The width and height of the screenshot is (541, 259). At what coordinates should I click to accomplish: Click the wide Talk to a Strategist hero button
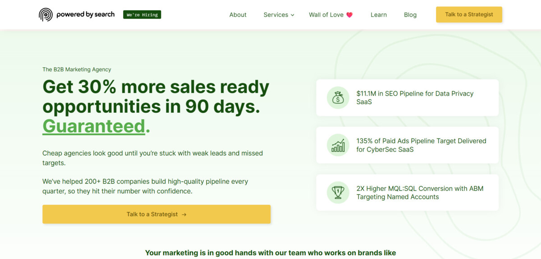tap(156, 214)
